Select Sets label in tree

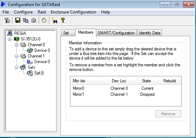tap(32, 67)
